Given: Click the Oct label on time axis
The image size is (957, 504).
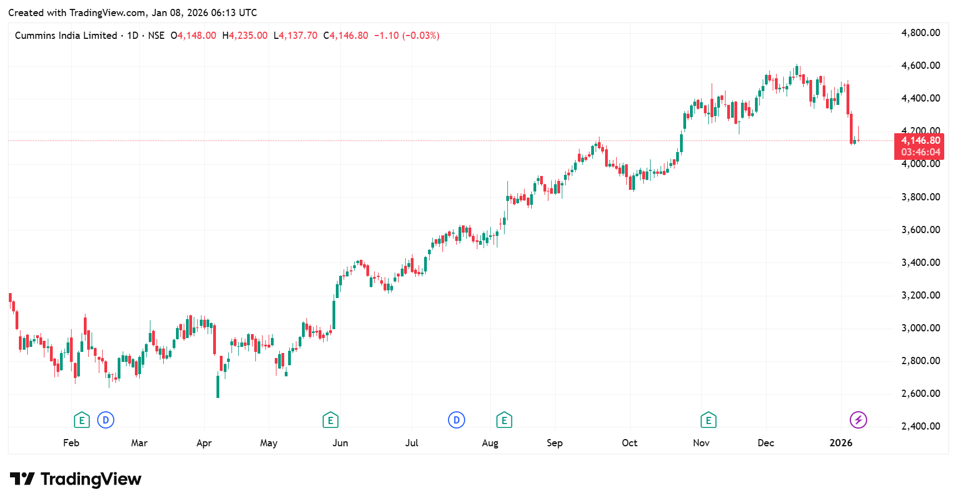Looking at the screenshot, I should coord(629,443).
